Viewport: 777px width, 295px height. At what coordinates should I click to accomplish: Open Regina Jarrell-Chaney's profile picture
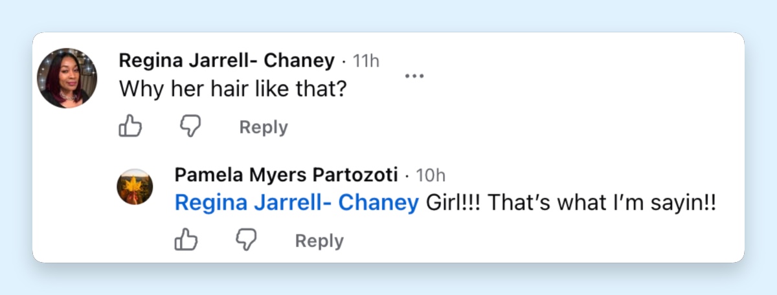coord(67,78)
